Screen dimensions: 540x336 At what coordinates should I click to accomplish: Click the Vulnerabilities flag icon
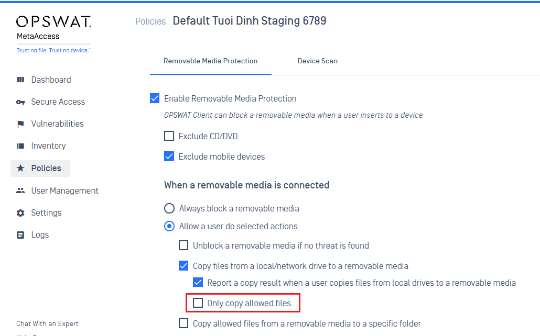tap(20, 124)
